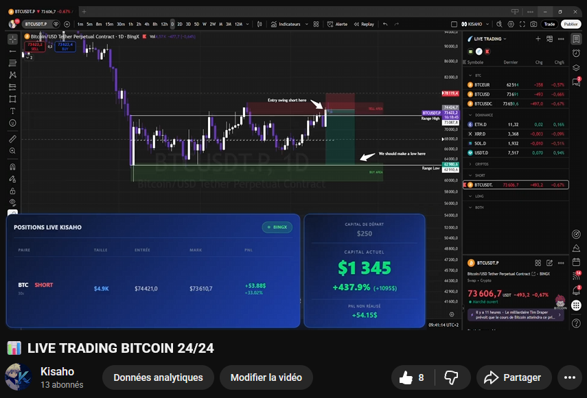This screenshot has height=398, width=587.
Task: Select ETH.D in the watchlist
Action: pos(516,124)
